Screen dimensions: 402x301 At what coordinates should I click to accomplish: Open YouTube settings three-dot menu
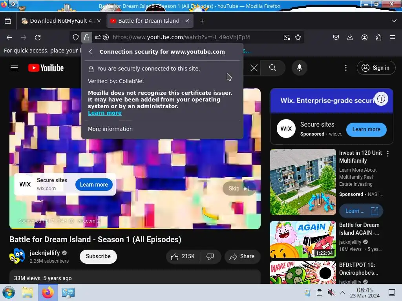click(x=346, y=68)
